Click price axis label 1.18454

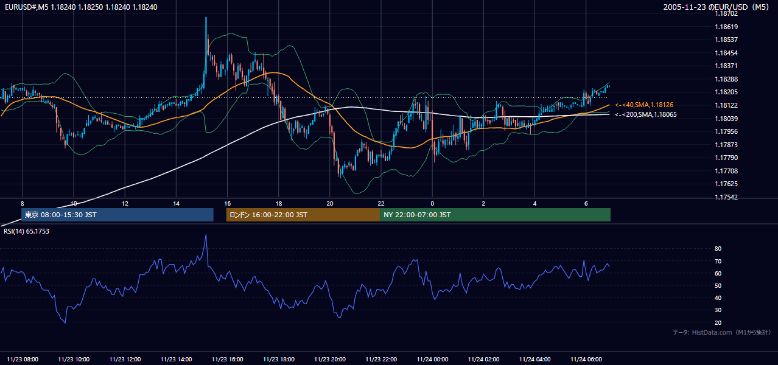(x=726, y=53)
